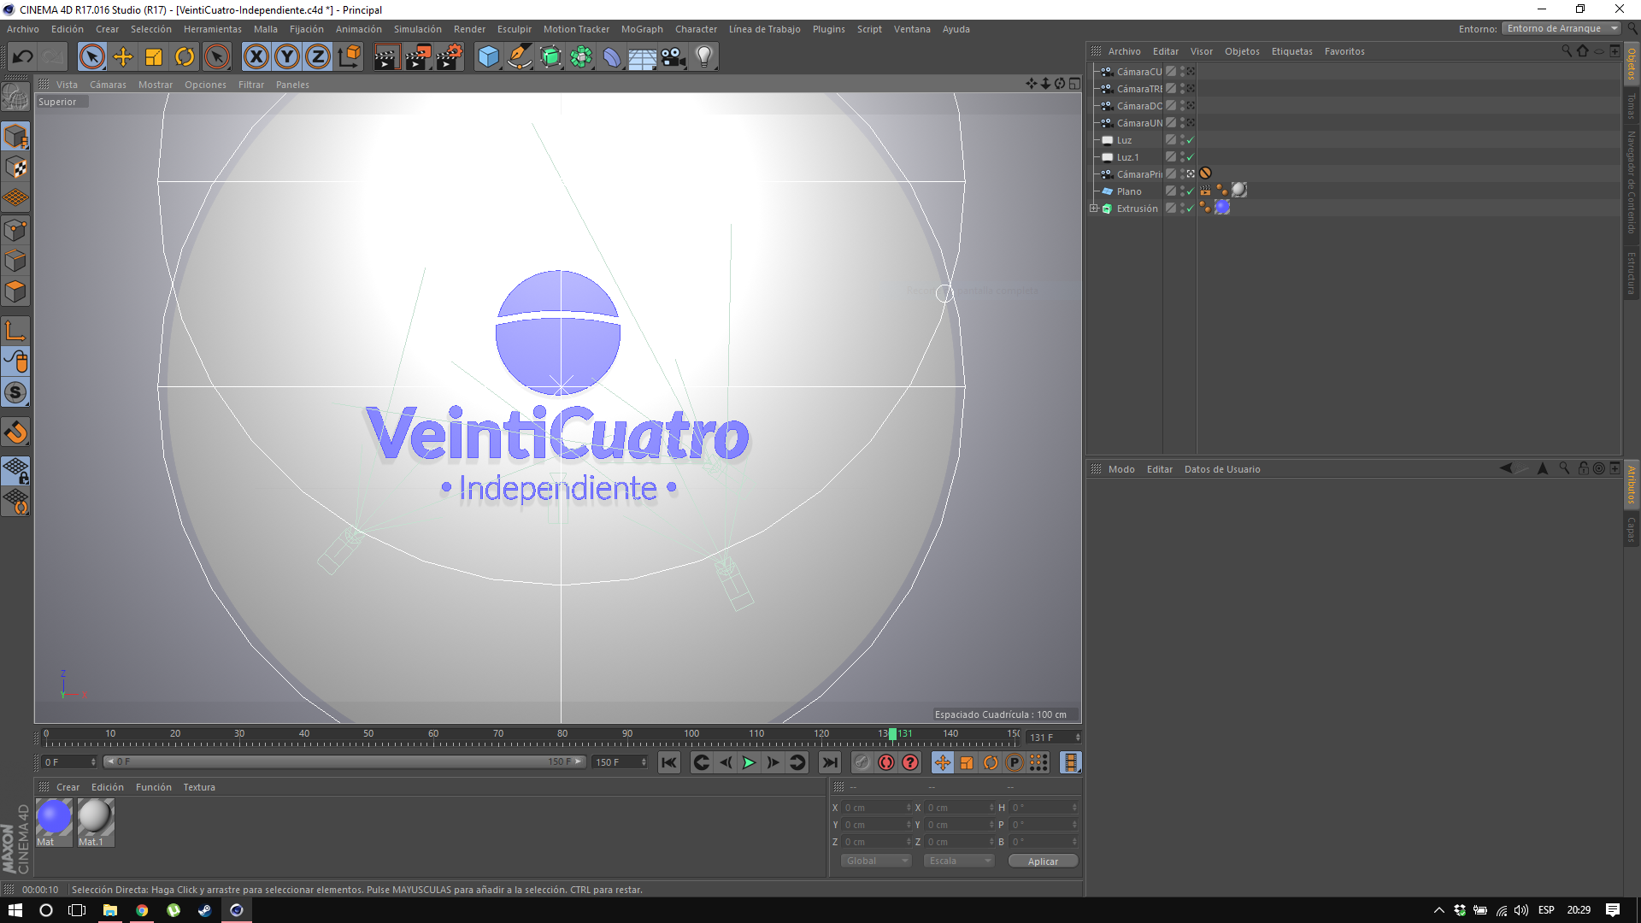Screen dimensions: 1641x923
Task: Select the CámaraPri object in the tree
Action: (1139, 174)
